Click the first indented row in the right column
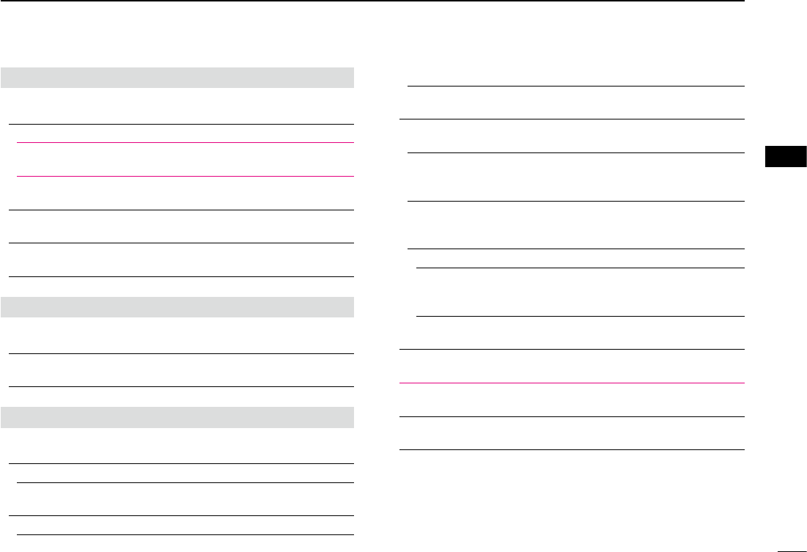 [x=575, y=103]
